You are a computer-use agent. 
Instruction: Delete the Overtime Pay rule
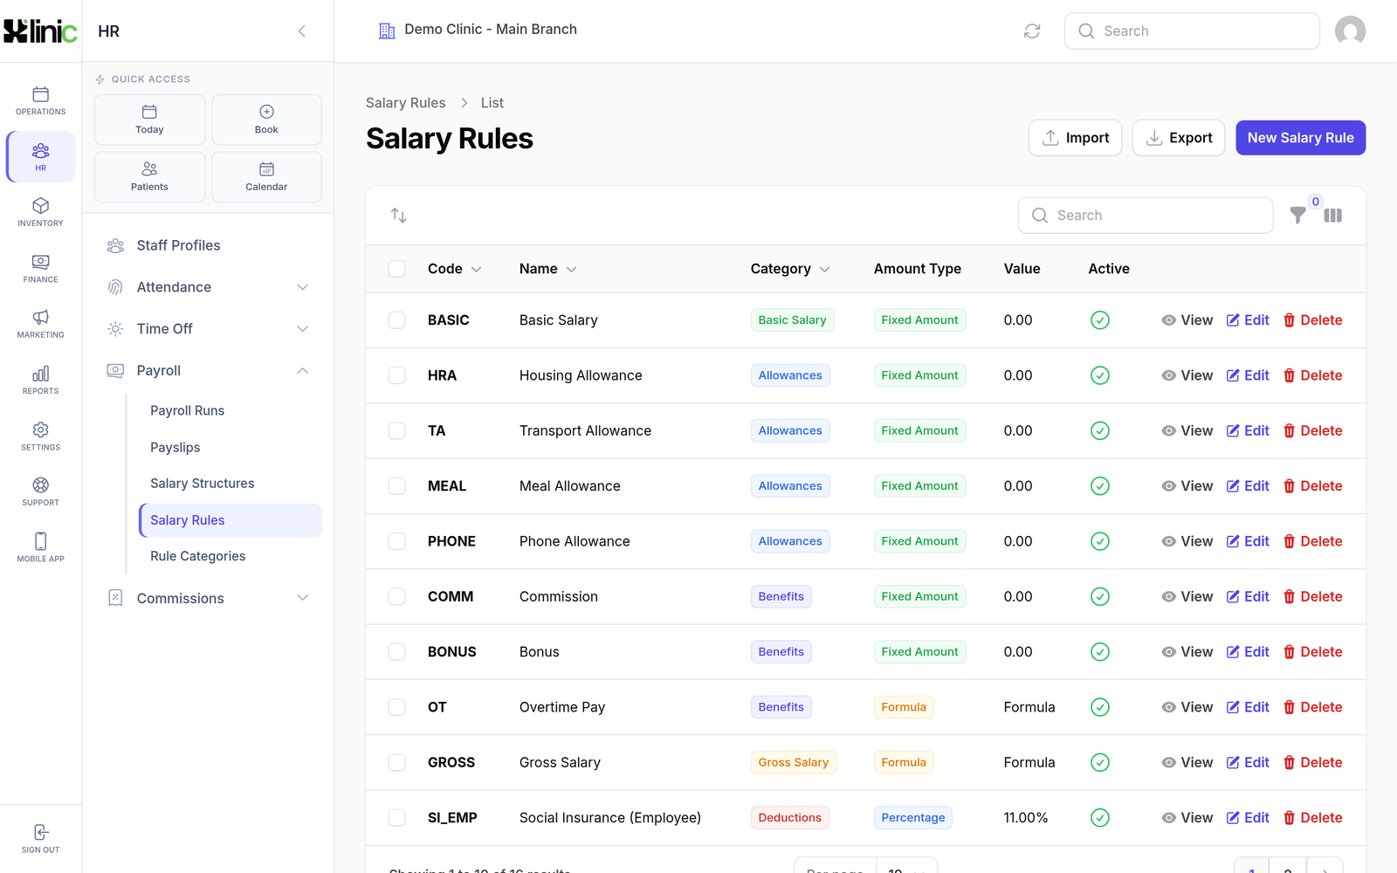pyautogui.click(x=1312, y=707)
